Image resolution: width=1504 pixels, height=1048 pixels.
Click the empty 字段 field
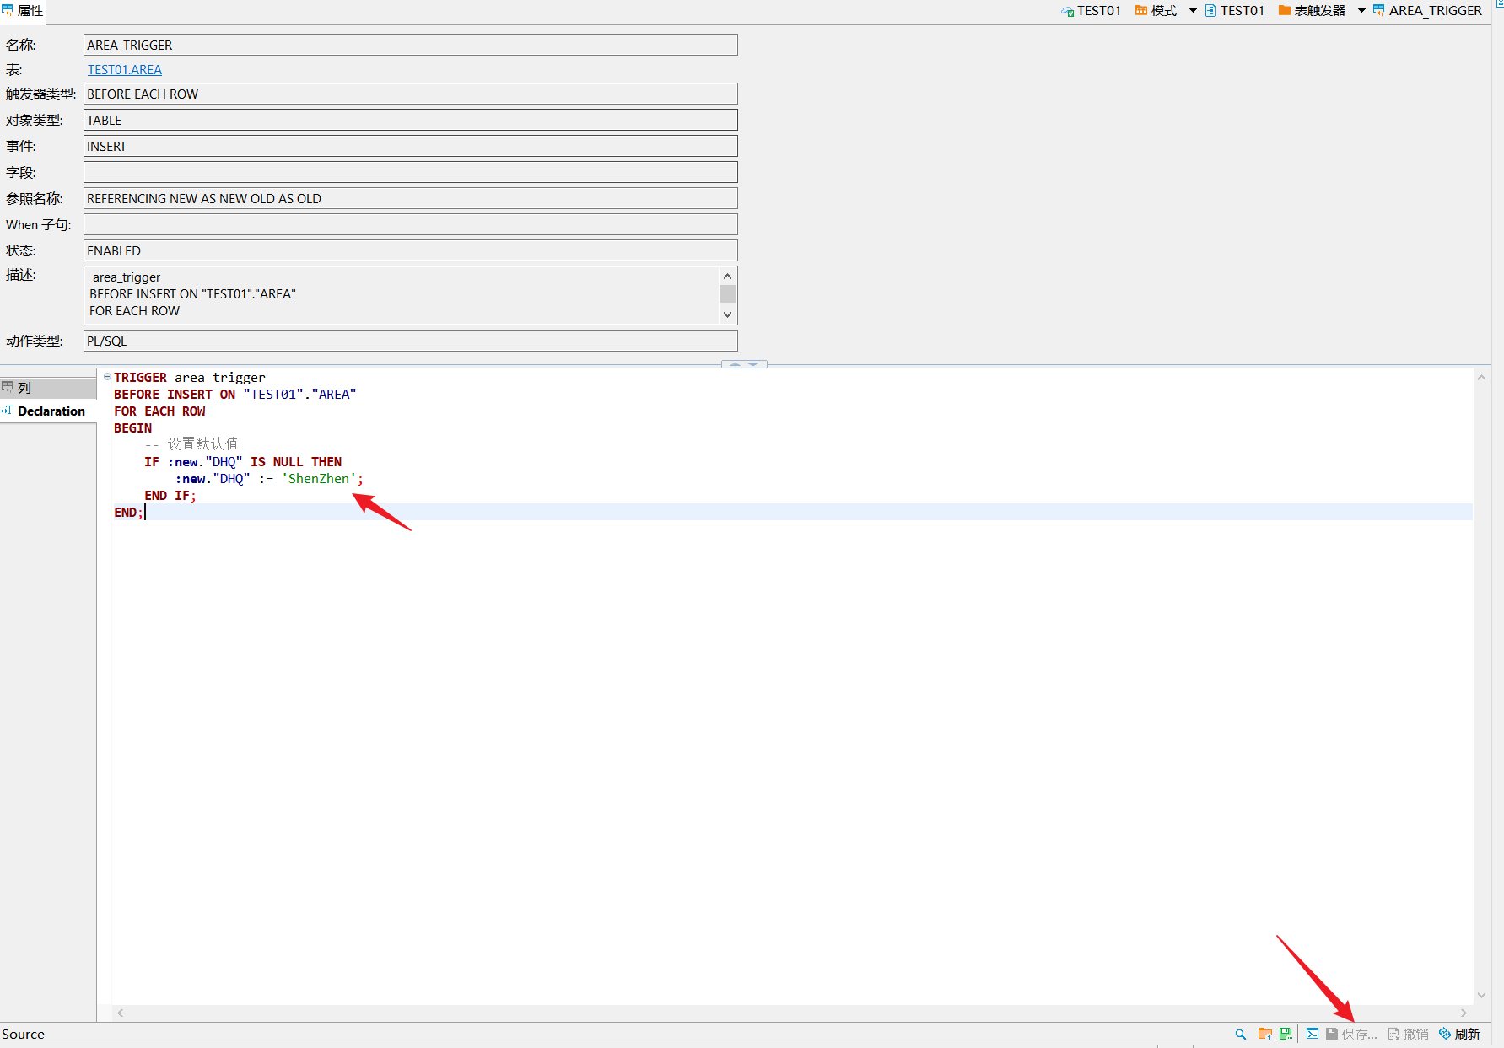coord(411,172)
